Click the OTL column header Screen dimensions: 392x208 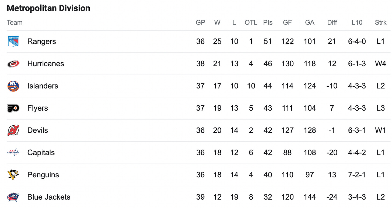tap(251, 23)
